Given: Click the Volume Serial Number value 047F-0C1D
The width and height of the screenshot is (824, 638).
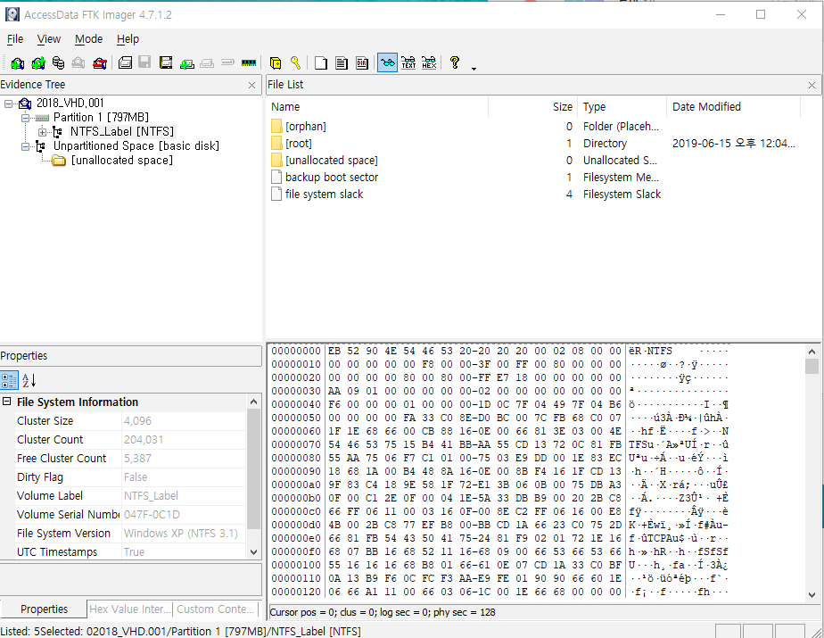Looking at the screenshot, I should pos(152,514).
